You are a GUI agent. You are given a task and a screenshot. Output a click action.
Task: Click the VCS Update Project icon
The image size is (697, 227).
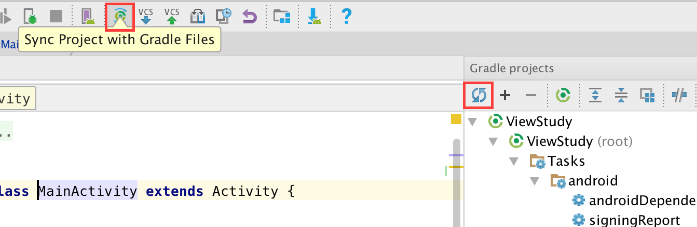(x=146, y=16)
